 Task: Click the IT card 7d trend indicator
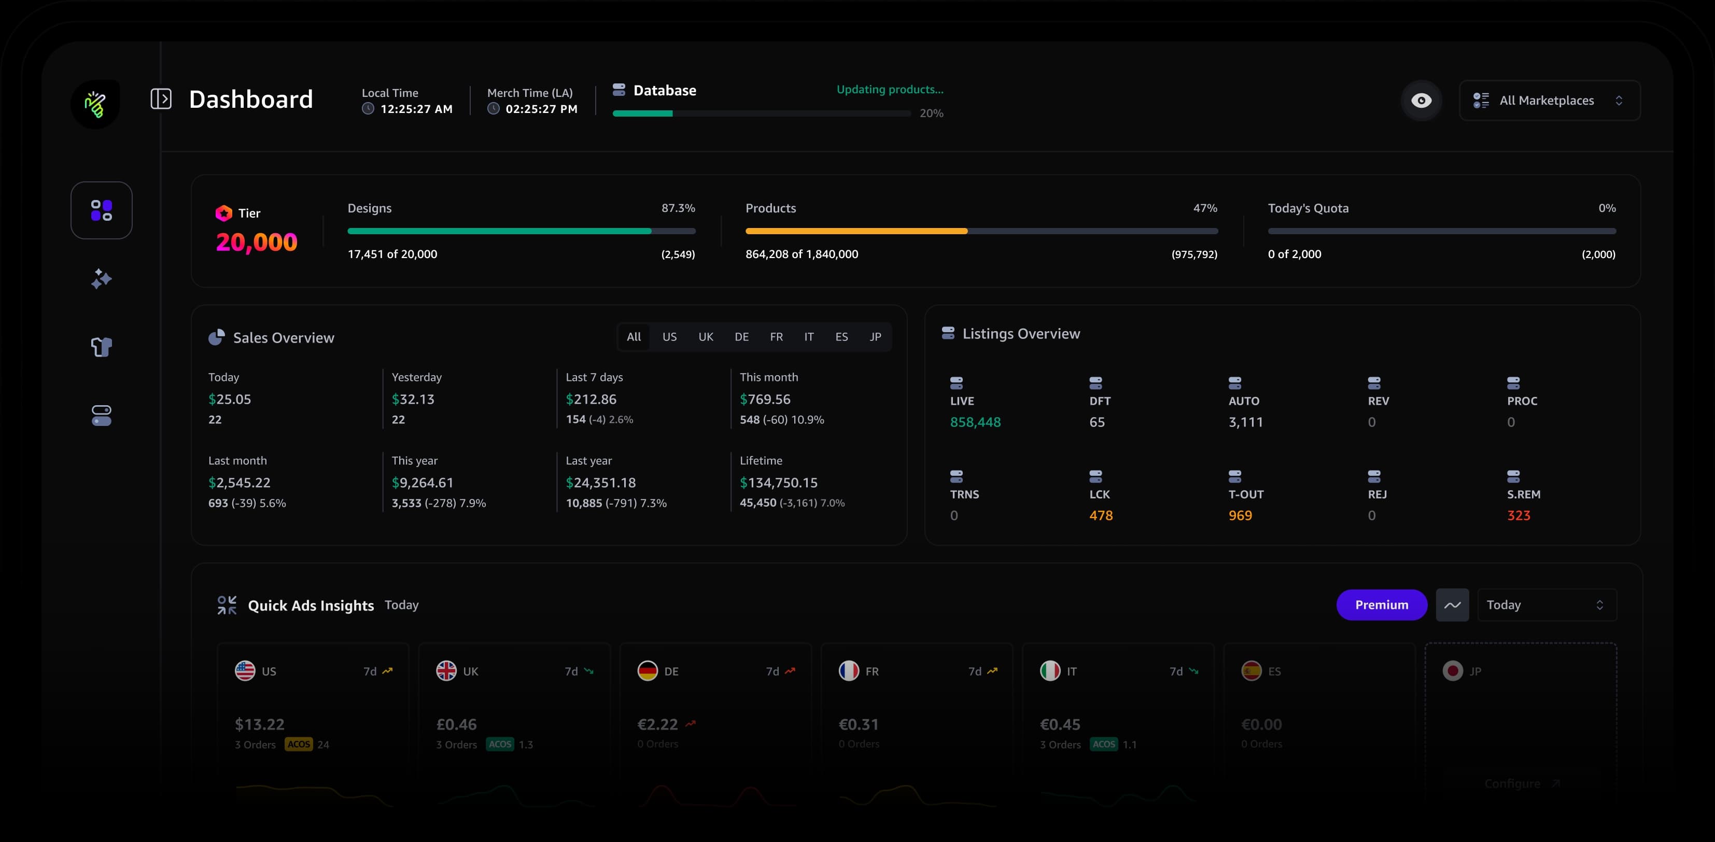pyautogui.click(x=1185, y=671)
